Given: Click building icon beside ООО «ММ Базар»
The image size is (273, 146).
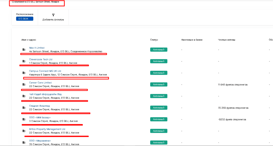Looking at the screenshot, I should point(24,119).
